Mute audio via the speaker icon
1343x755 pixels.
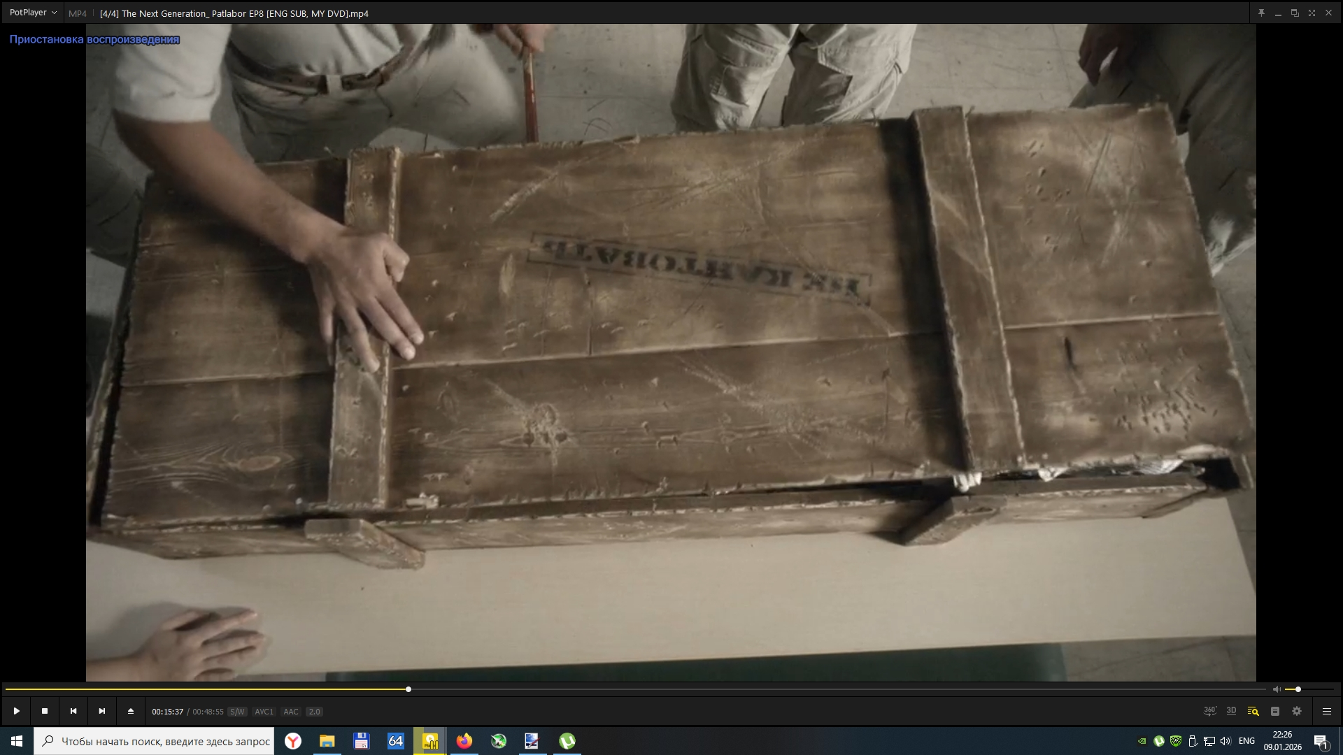[1277, 689]
